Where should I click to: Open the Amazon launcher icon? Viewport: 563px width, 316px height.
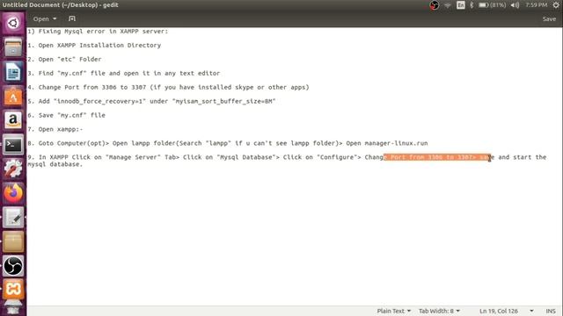[13, 120]
